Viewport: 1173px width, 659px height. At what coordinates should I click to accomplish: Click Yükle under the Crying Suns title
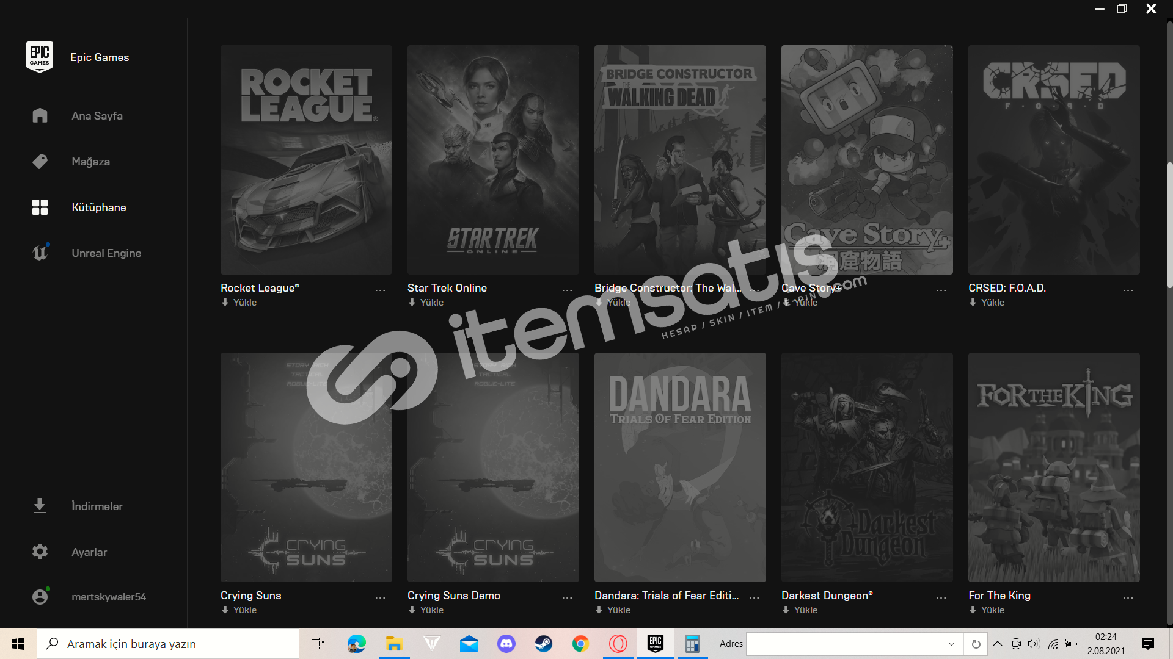pos(239,610)
